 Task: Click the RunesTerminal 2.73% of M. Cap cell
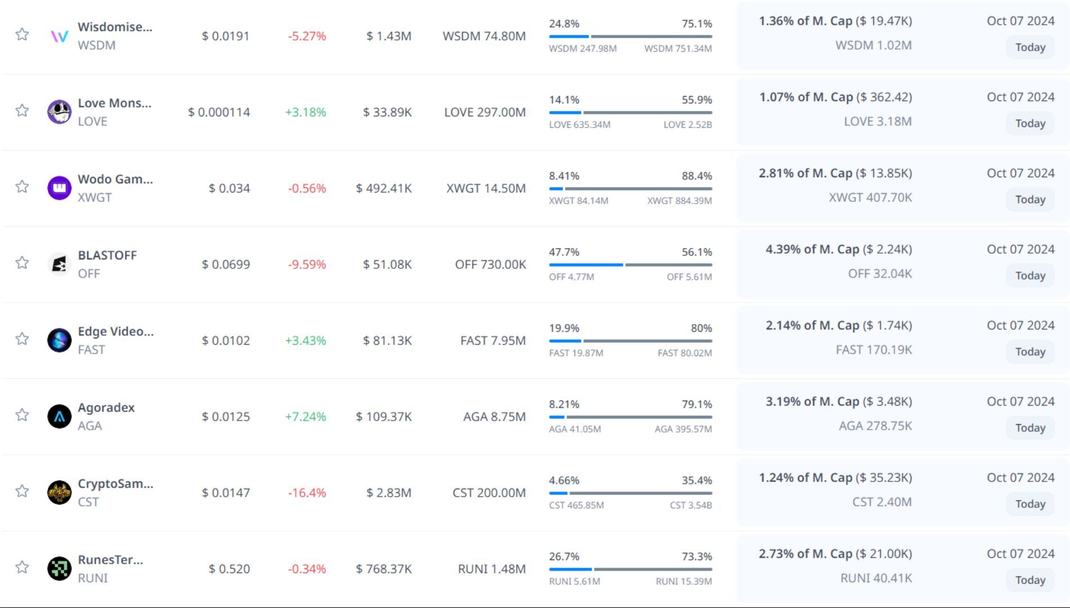(x=835, y=554)
